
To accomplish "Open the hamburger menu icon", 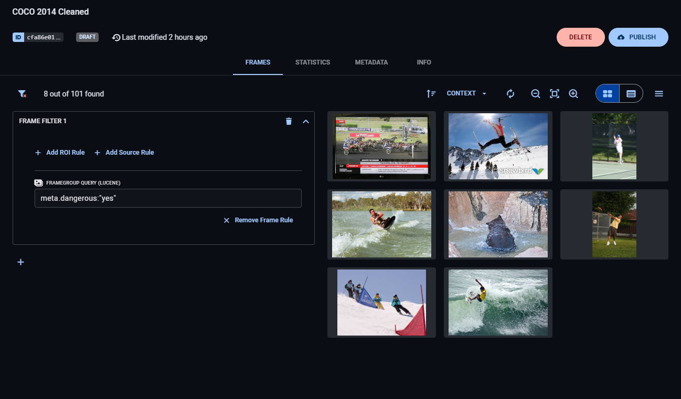I will coord(659,93).
